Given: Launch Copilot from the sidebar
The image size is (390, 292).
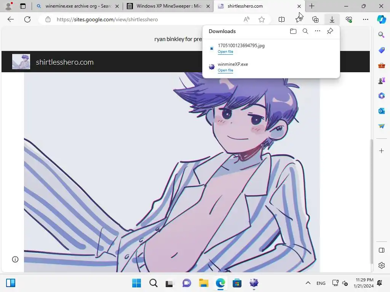Looking at the screenshot, I should tap(381, 19).
